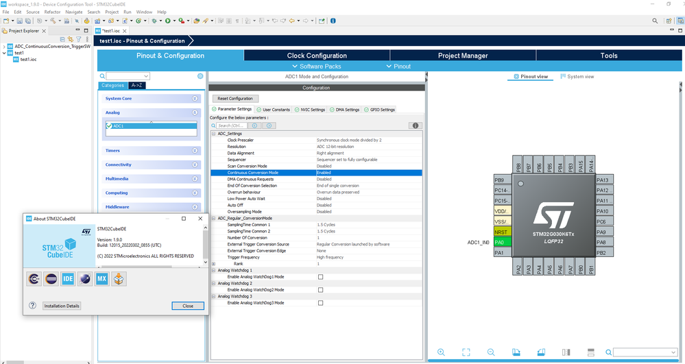Open the DMA Settings tab
Image resolution: width=685 pixels, height=364 pixels.
[345, 110]
